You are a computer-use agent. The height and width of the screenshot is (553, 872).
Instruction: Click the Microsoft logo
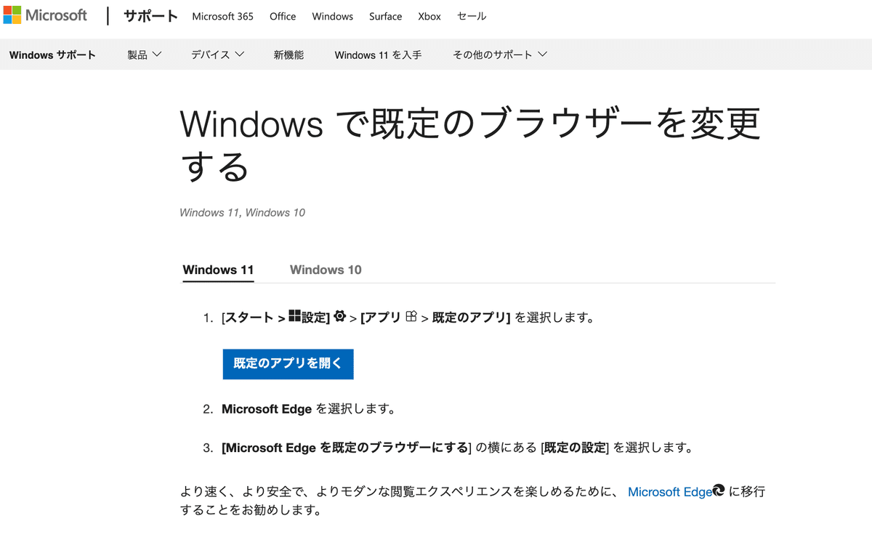45,15
